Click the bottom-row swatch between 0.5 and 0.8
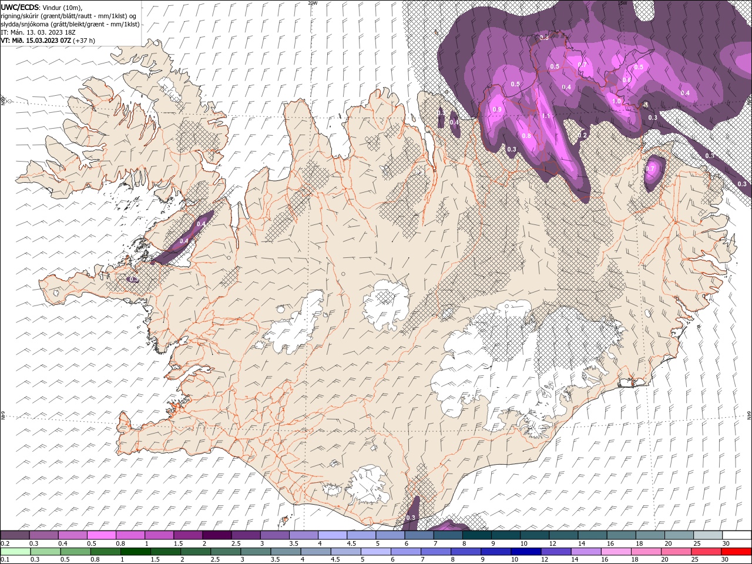The height and width of the screenshot is (564, 752). [75, 551]
